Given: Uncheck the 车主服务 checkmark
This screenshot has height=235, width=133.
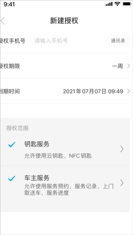Looking at the screenshot, I should click(x=12, y=178).
